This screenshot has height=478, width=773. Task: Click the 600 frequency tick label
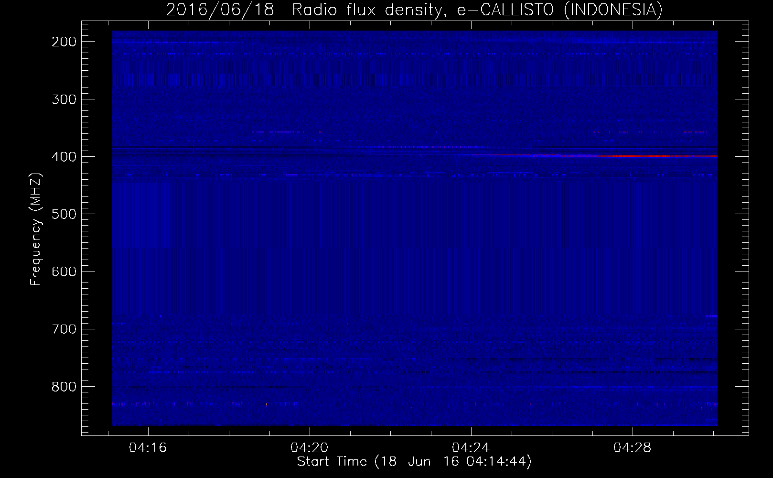coord(63,271)
